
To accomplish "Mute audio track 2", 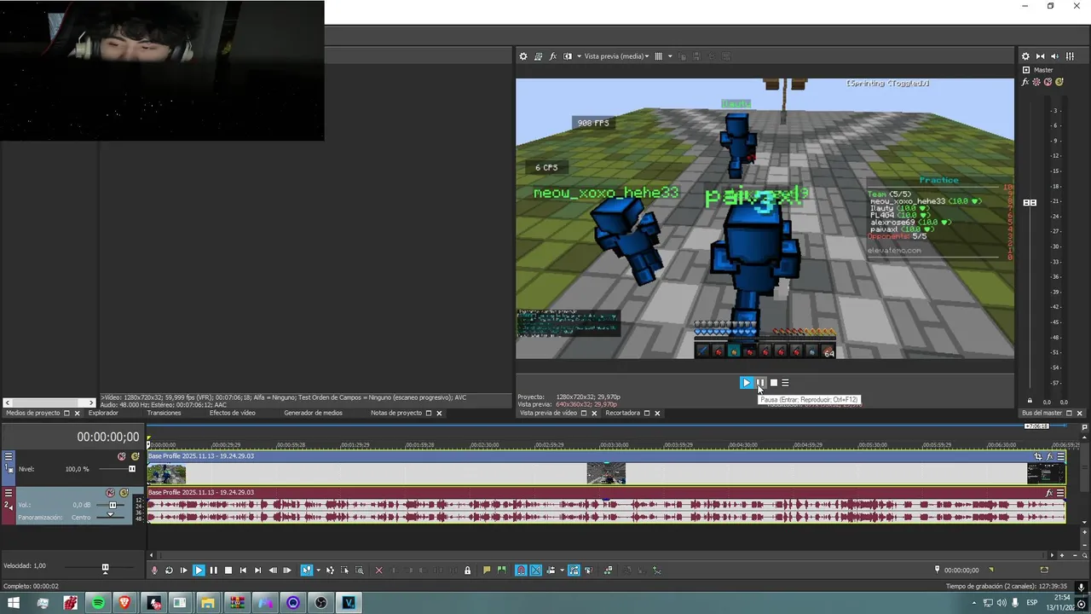I will (110, 493).
